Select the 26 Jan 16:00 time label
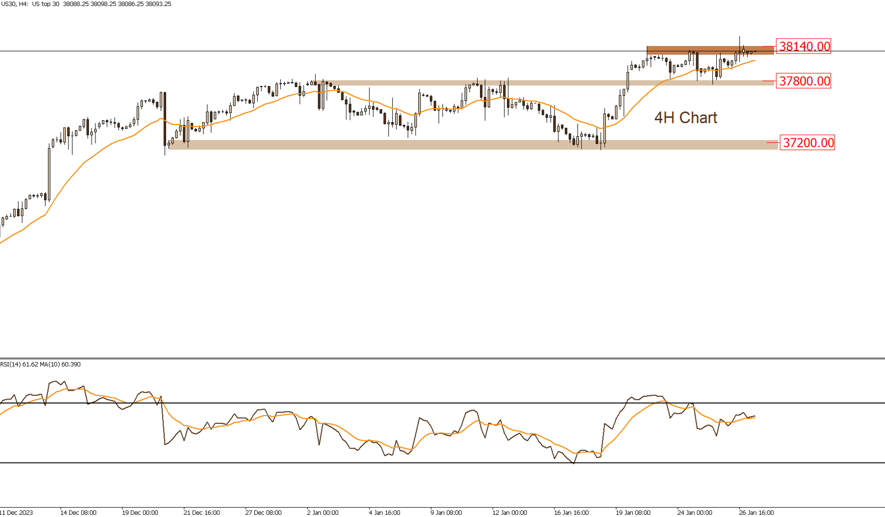The image size is (885, 517). pyautogui.click(x=756, y=513)
